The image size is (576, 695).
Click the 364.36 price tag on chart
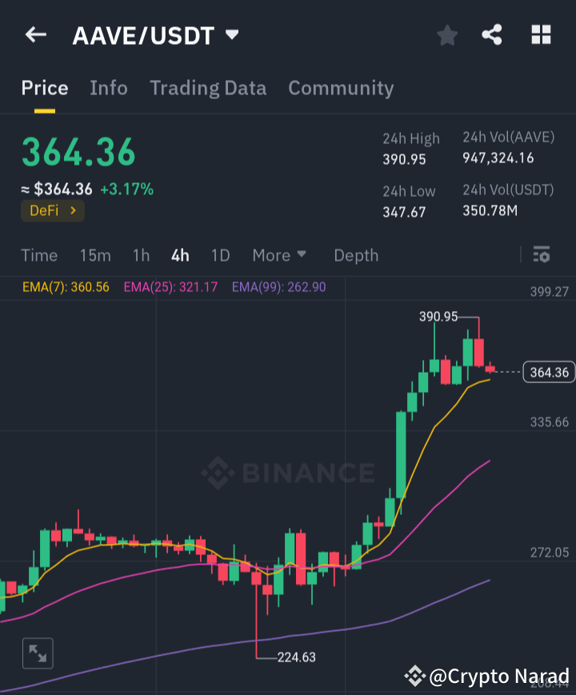[549, 372]
